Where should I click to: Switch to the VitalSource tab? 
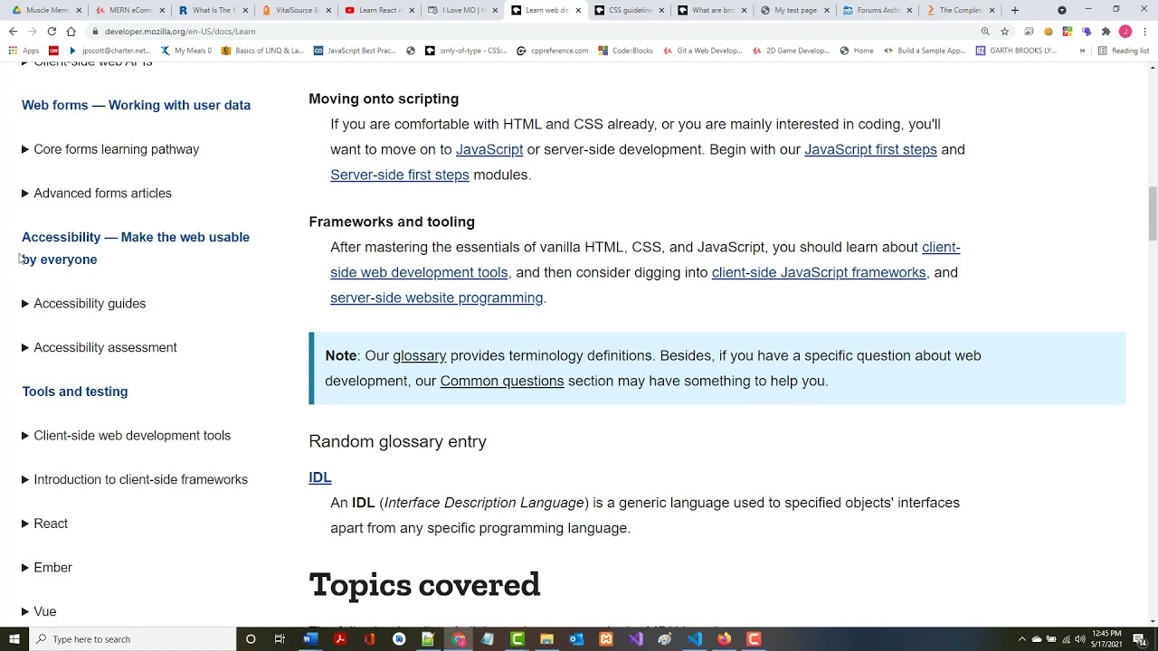click(x=294, y=10)
